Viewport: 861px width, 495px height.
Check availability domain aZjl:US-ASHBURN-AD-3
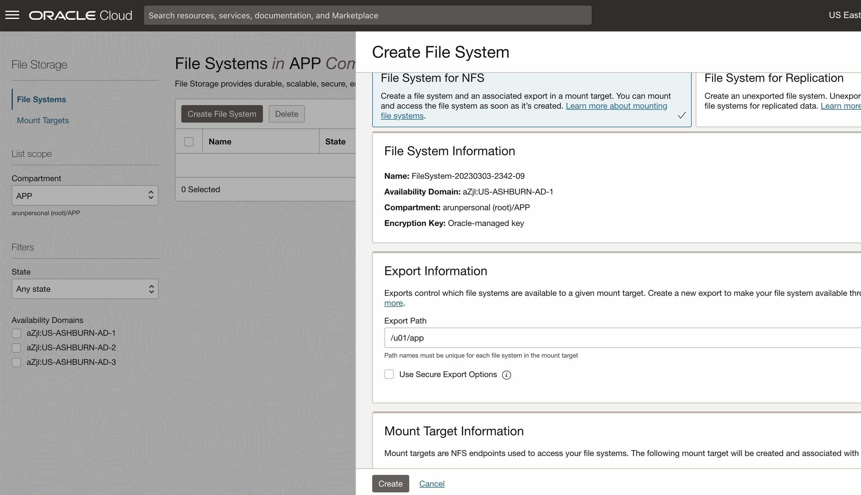tap(16, 362)
